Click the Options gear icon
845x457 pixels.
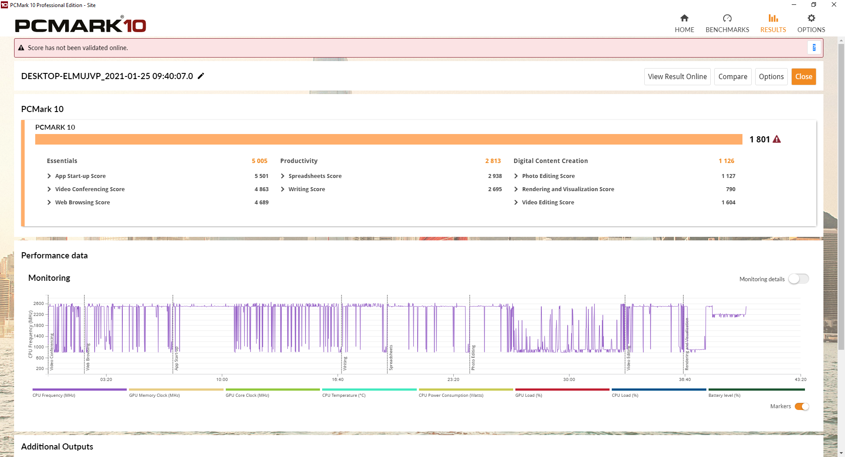pyautogui.click(x=811, y=18)
